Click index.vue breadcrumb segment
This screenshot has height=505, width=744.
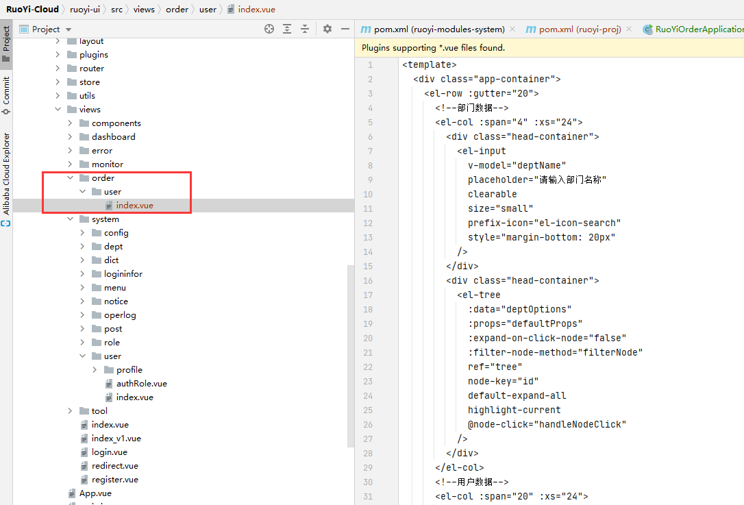(x=257, y=9)
